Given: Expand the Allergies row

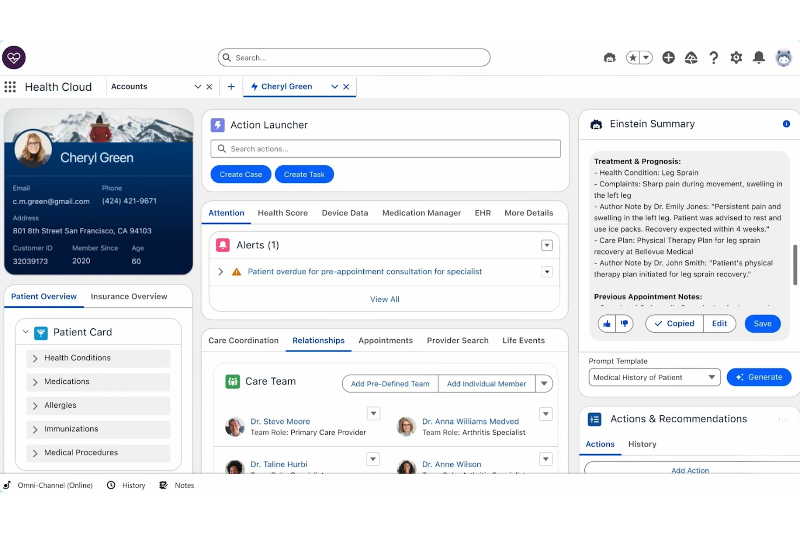Looking at the screenshot, I should coord(98,406).
